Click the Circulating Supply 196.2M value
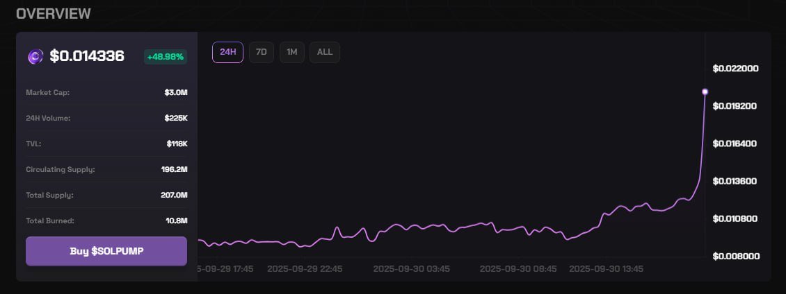Image resolution: width=786 pixels, height=294 pixels. 174,169
